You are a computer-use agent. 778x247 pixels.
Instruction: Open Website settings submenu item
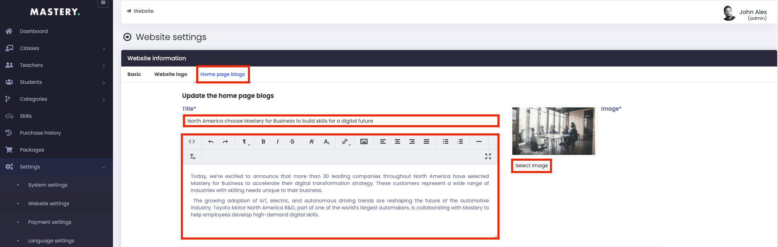coord(48,204)
